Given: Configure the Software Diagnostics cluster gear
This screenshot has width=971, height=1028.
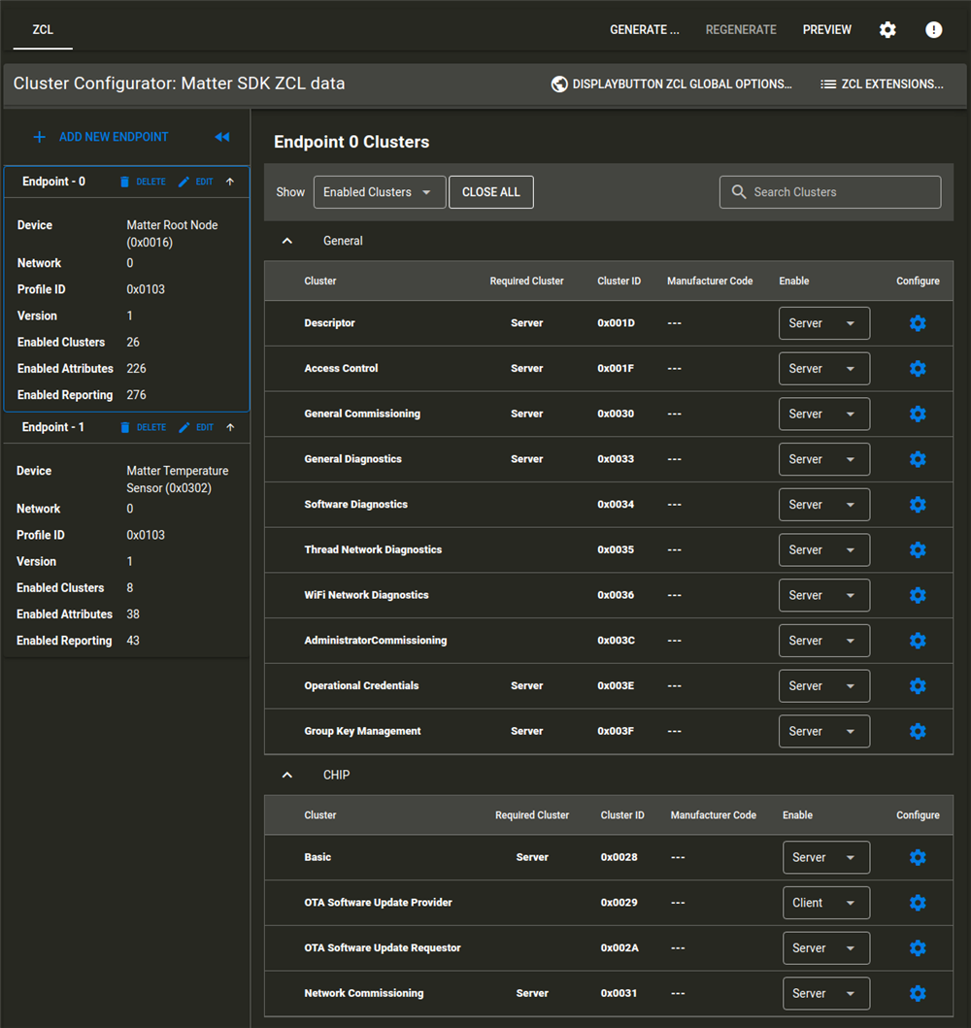Looking at the screenshot, I should click(918, 504).
